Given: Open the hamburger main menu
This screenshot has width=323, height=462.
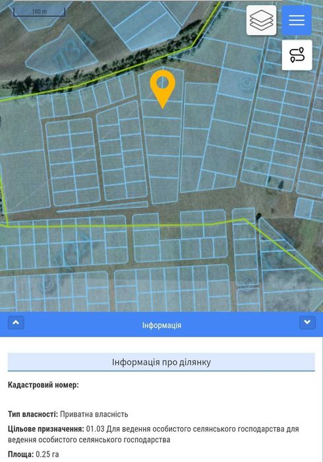Looking at the screenshot, I should coord(297,20).
